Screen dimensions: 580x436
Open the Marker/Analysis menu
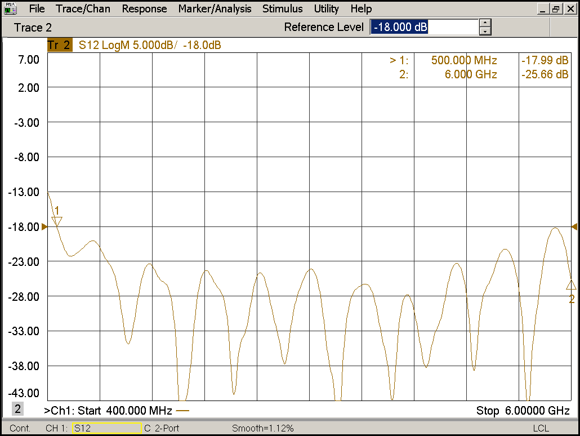[x=215, y=9]
